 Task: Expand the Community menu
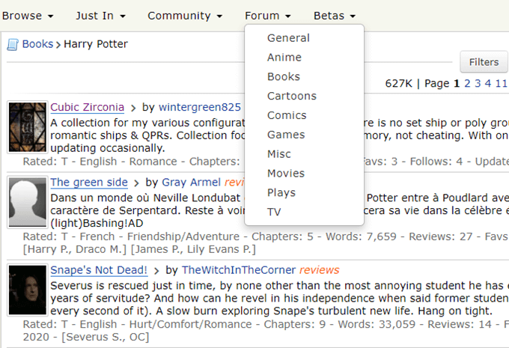[x=184, y=16]
